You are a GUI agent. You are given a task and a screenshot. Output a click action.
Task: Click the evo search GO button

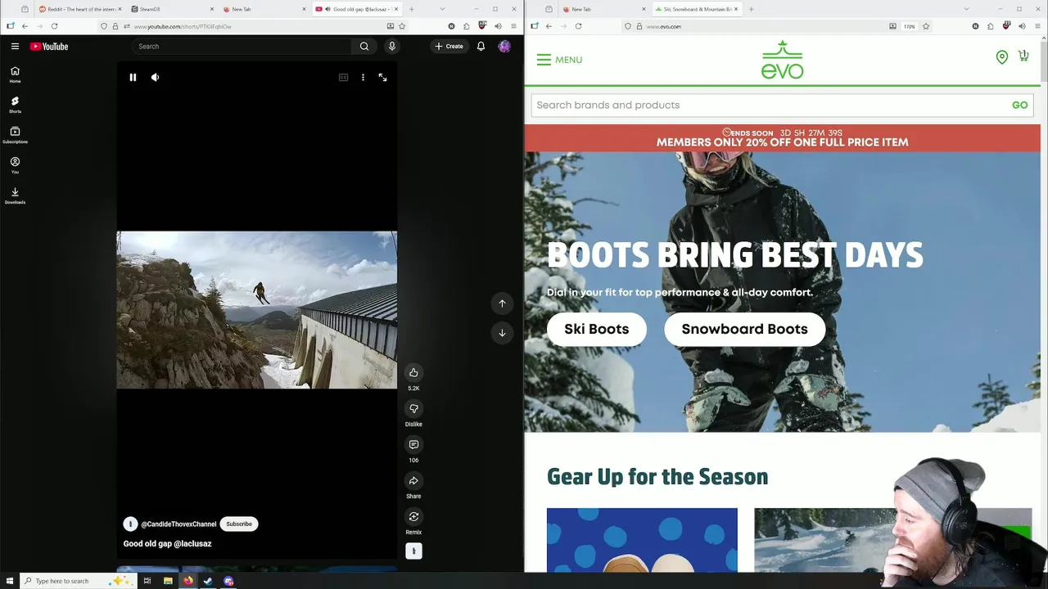click(x=1019, y=105)
